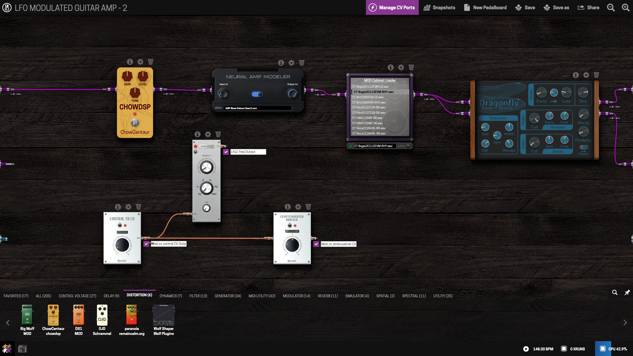Show info for MOD Cabinet Loader
633x356 pixels.
[x=391, y=68]
